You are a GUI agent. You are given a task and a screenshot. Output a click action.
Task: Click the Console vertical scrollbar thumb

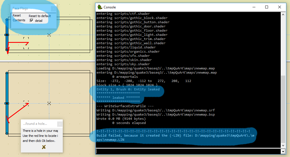pyautogui.click(x=283, y=109)
